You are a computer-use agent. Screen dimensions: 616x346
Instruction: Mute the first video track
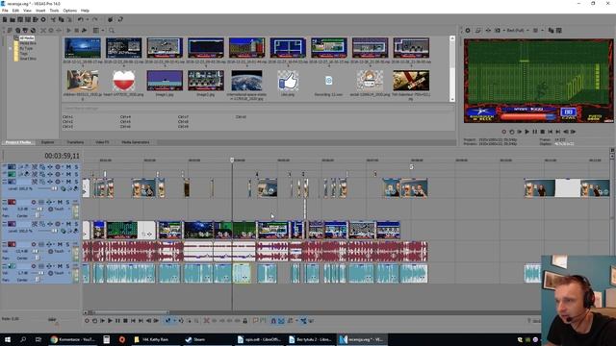(x=68, y=167)
